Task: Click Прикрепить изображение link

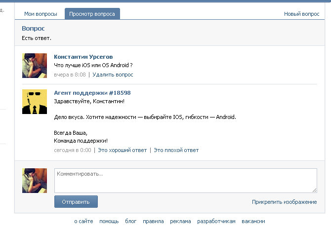Action: pyautogui.click(x=284, y=202)
